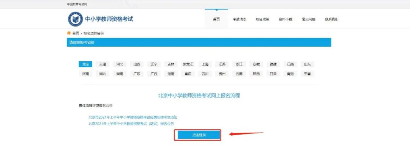Image resolution: width=410 pixels, height=163 pixels.
Task: Click the home icon in breadcrumb
Action: (x=69, y=33)
